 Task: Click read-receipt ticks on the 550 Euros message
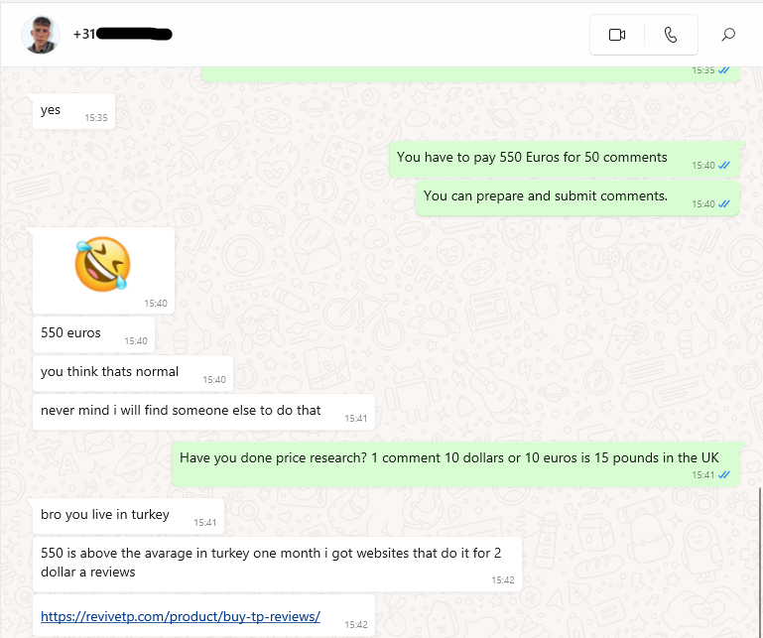point(724,166)
